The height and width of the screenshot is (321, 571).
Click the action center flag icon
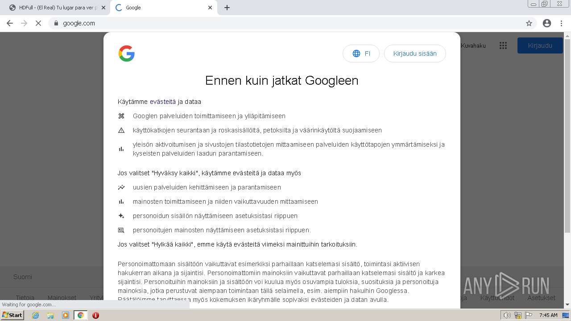[x=528, y=315]
